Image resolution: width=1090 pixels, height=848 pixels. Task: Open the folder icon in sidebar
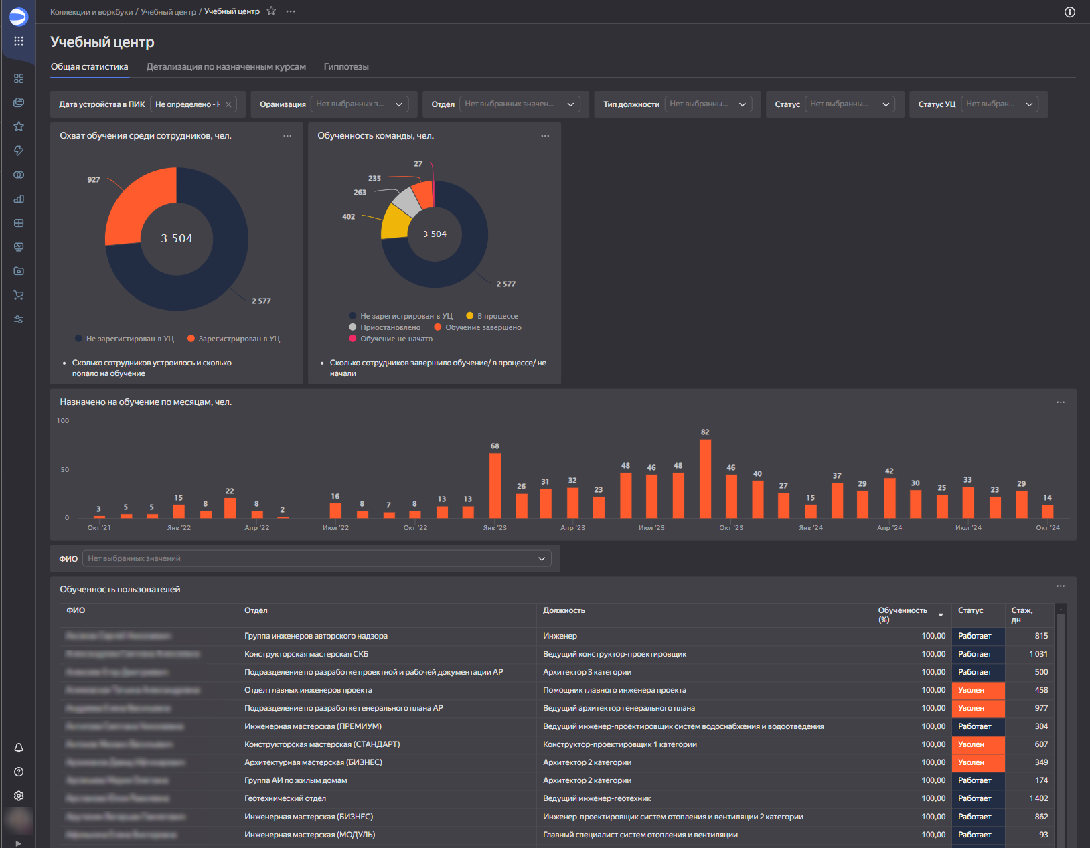(19, 271)
